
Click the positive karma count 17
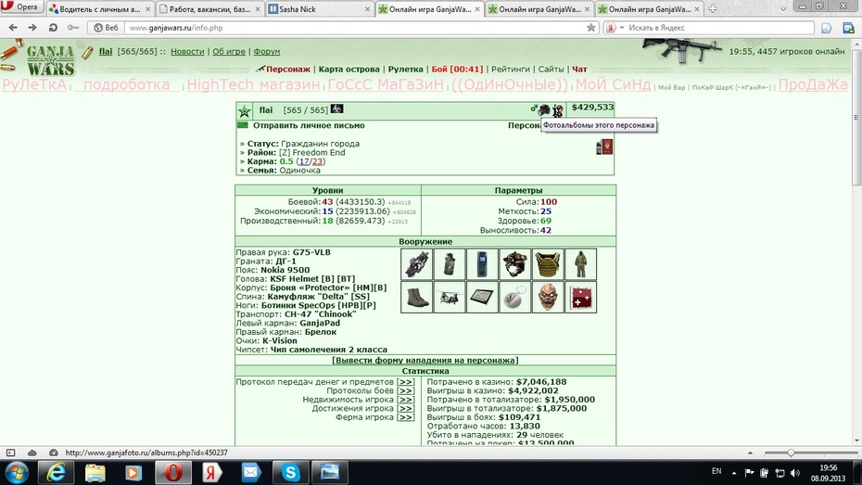pyautogui.click(x=304, y=161)
